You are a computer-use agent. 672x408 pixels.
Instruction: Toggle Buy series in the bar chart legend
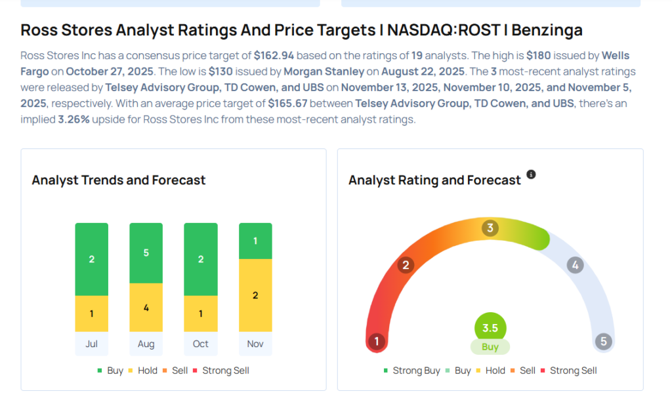point(110,371)
